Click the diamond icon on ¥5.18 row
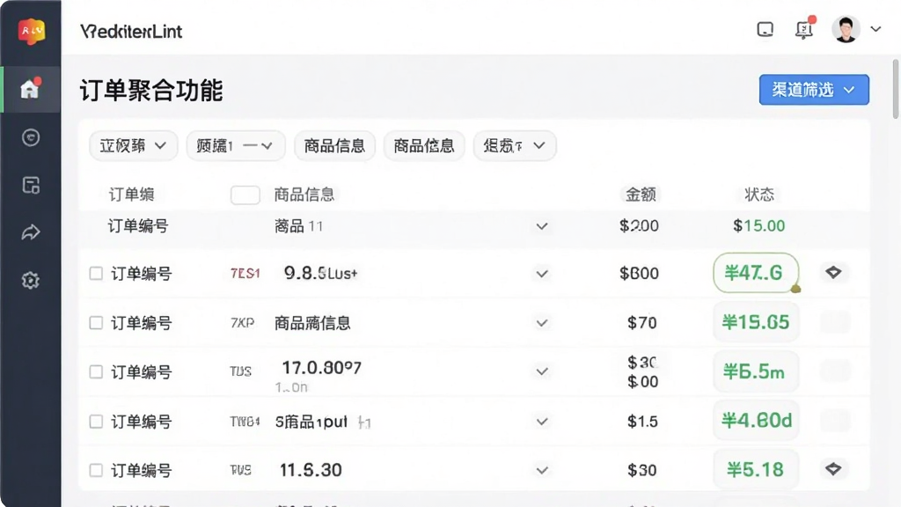The image size is (901, 507). click(x=833, y=469)
